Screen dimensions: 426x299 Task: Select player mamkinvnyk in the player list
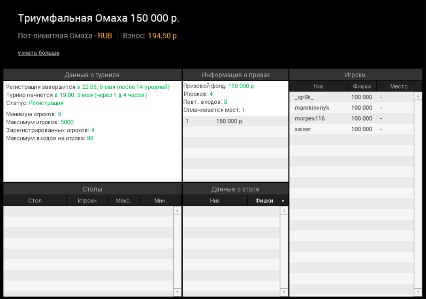coord(312,108)
